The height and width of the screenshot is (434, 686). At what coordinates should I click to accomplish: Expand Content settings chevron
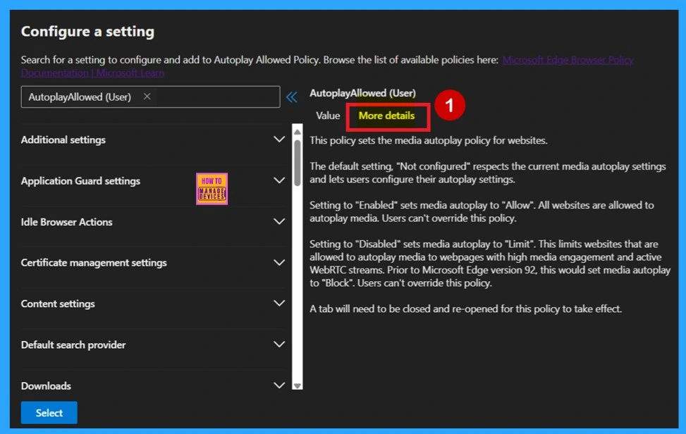point(279,304)
